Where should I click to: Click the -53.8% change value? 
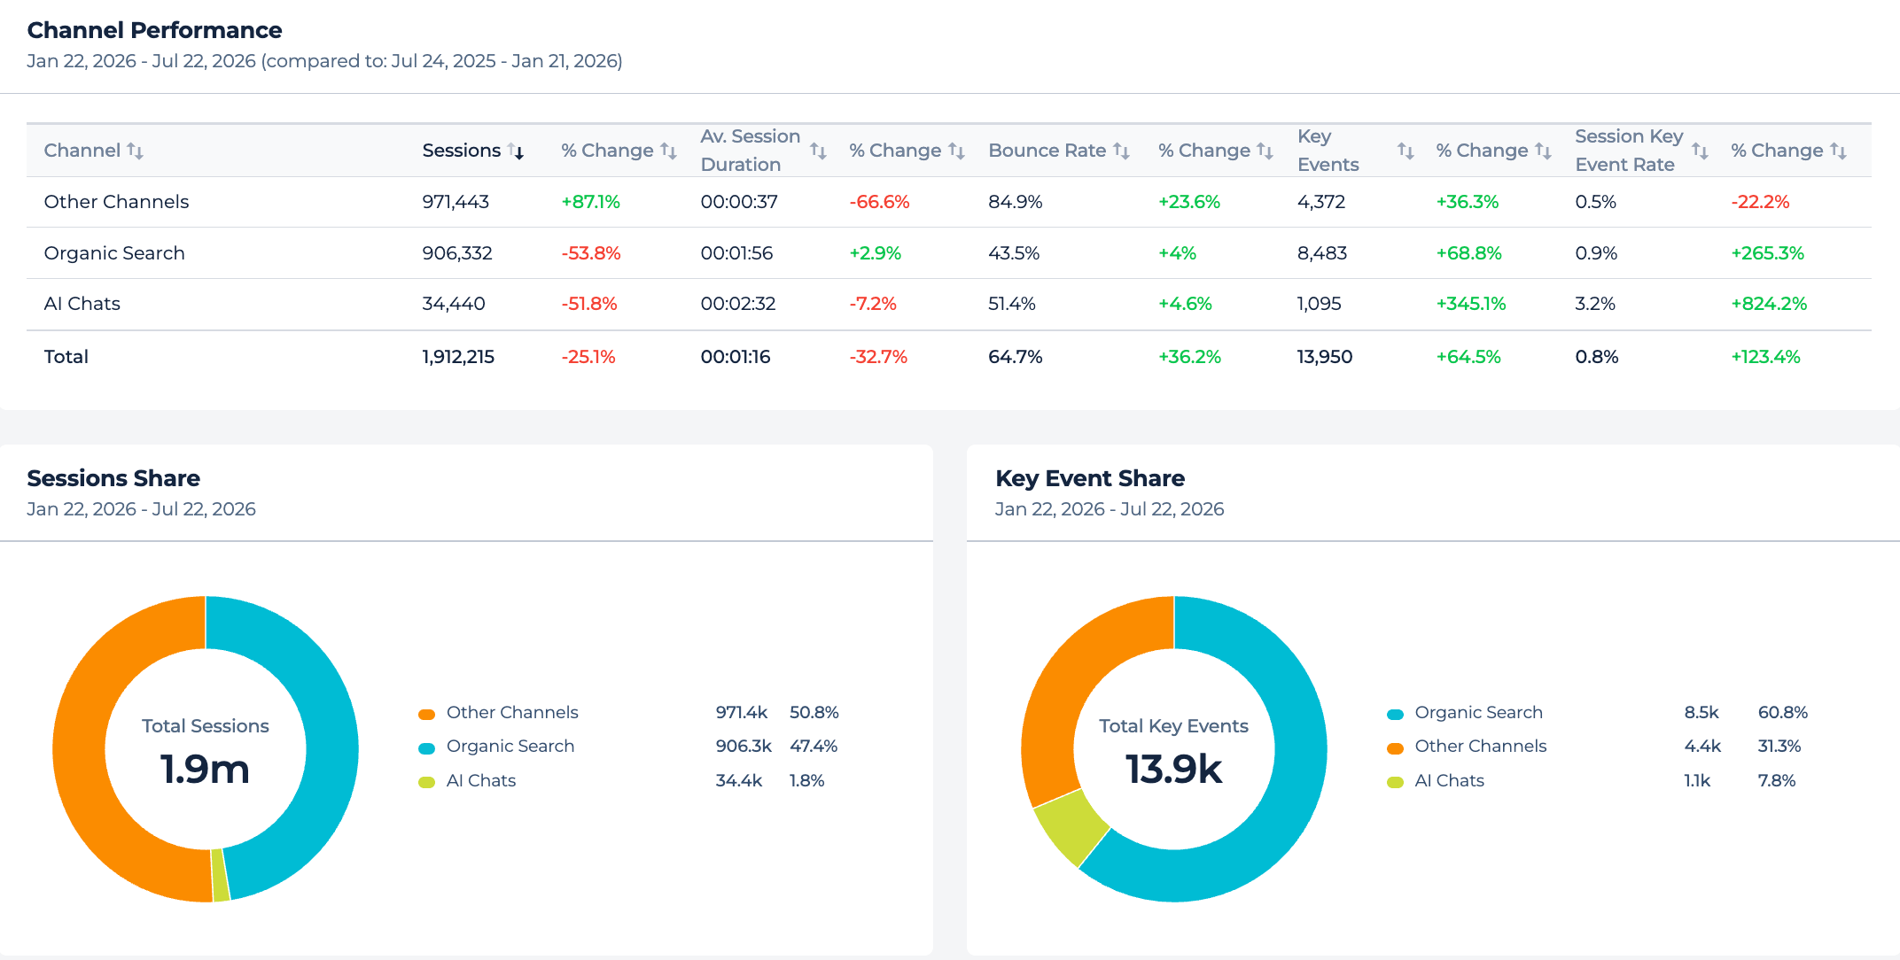point(591,253)
